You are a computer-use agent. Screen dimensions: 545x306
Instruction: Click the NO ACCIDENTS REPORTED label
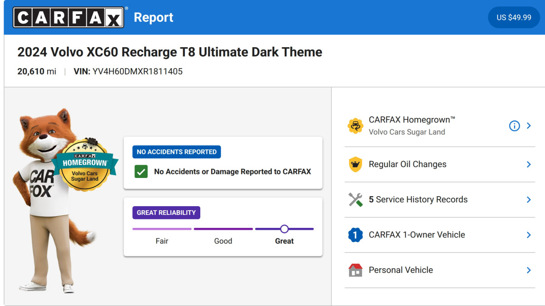pos(177,152)
